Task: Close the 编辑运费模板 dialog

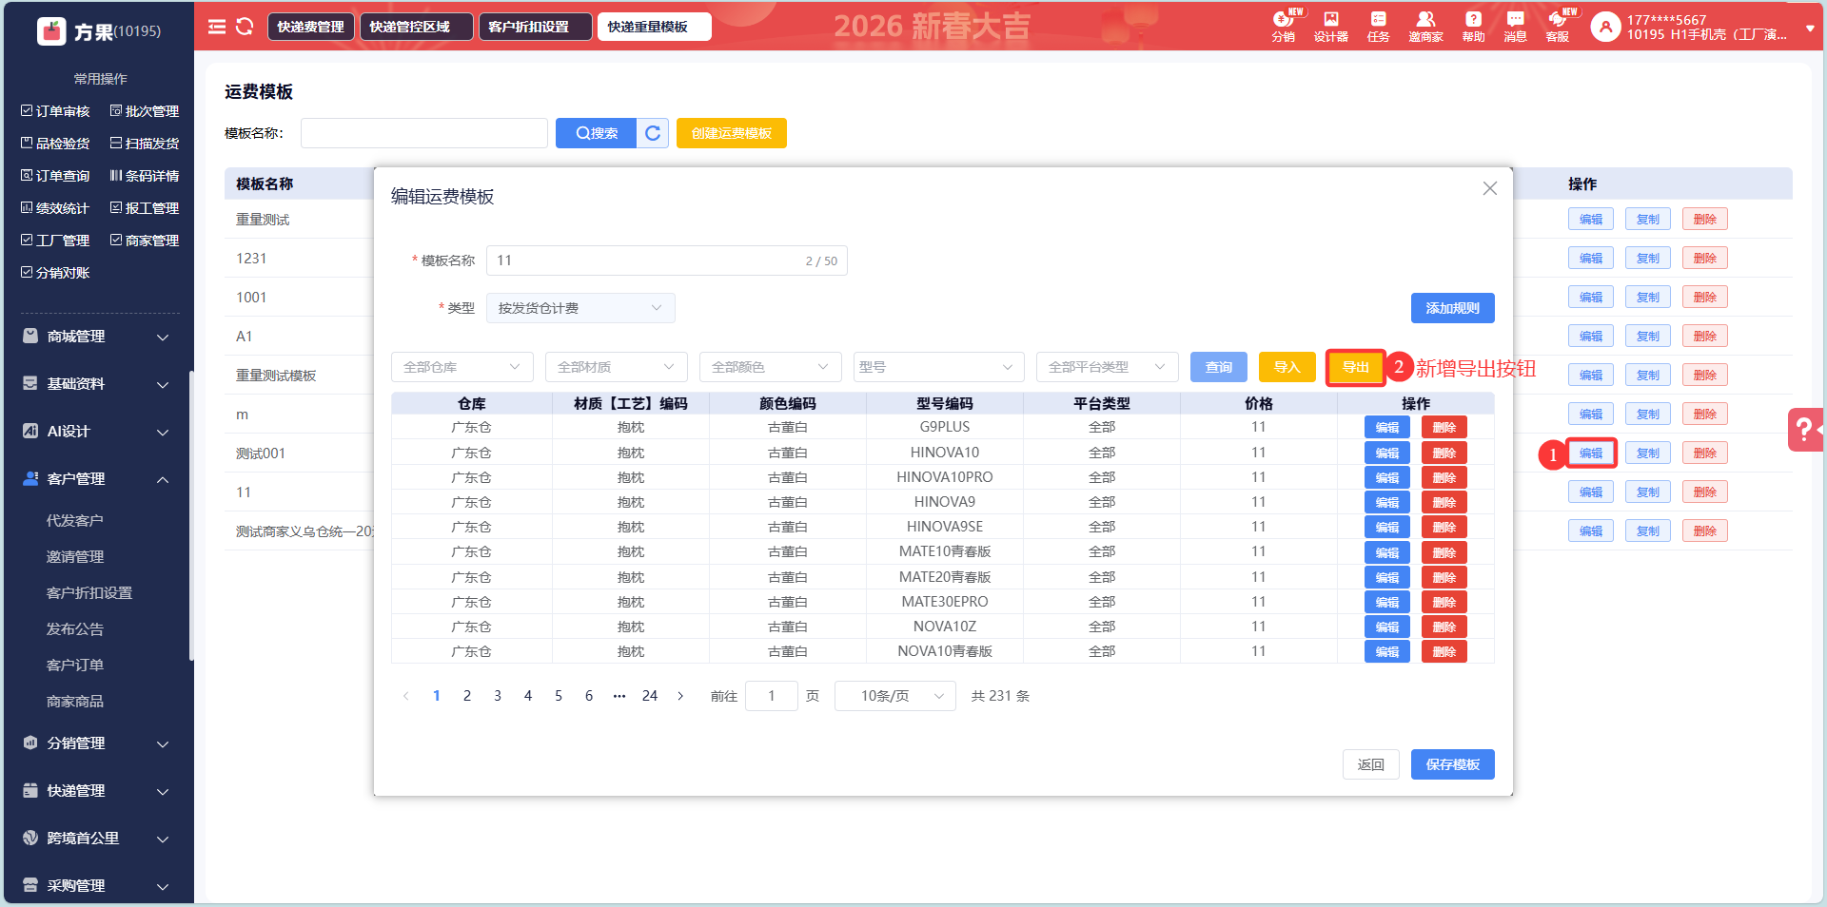Action: pyautogui.click(x=1489, y=188)
